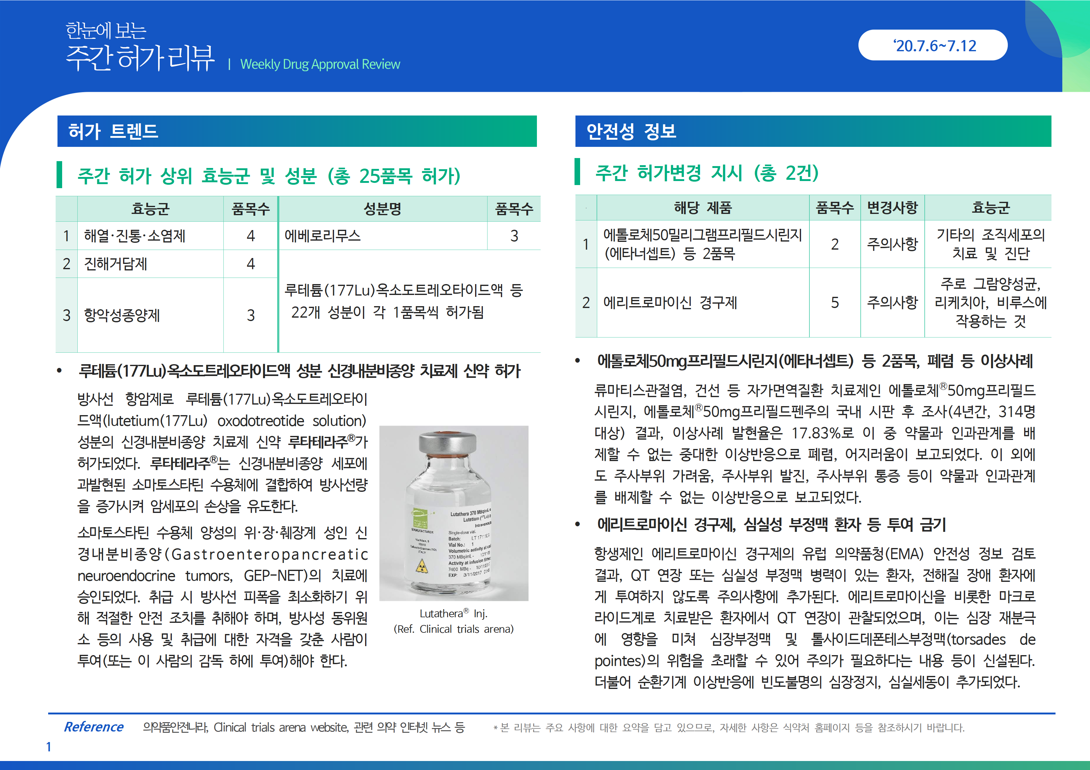Click the page number 1 in footer
The image size is (1090, 770).
(x=48, y=747)
